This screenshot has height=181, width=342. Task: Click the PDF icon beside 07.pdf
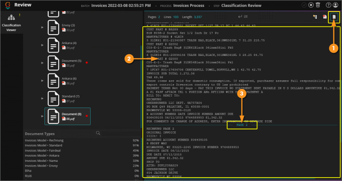point(64,101)
